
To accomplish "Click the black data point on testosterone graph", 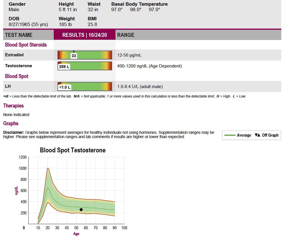I will point(81,210).
